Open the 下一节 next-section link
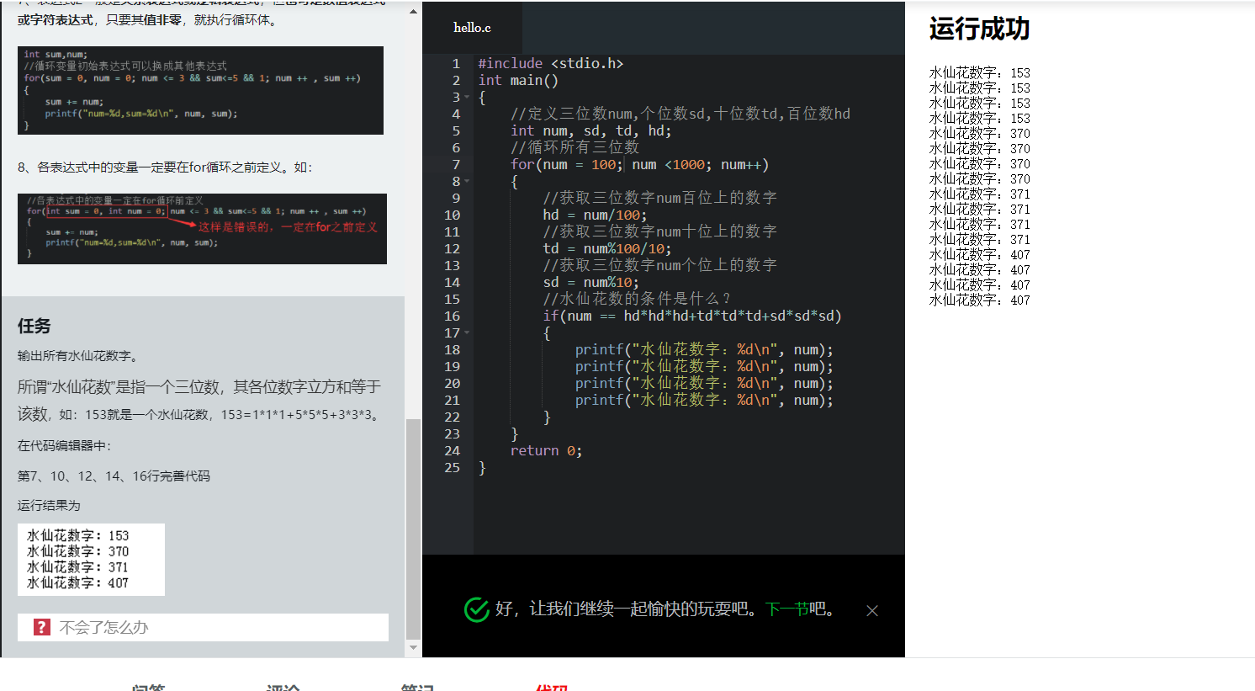The width and height of the screenshot is (1255, 691). pos(786,609)
